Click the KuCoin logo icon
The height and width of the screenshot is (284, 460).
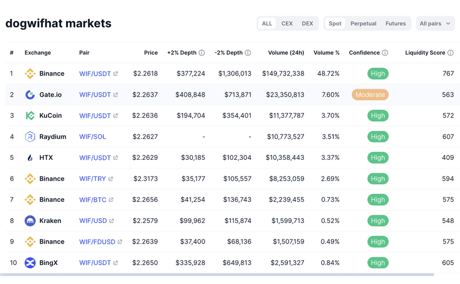click(30, 116)
